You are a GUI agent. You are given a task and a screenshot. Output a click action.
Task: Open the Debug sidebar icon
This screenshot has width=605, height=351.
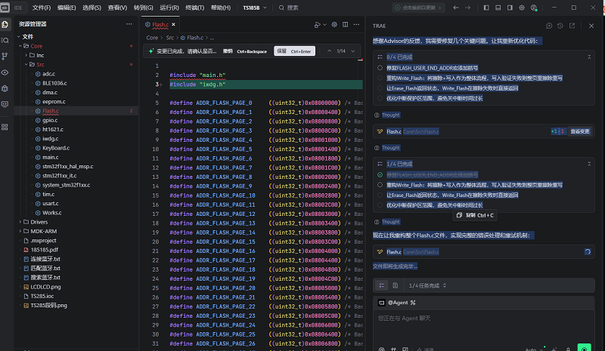5,88
